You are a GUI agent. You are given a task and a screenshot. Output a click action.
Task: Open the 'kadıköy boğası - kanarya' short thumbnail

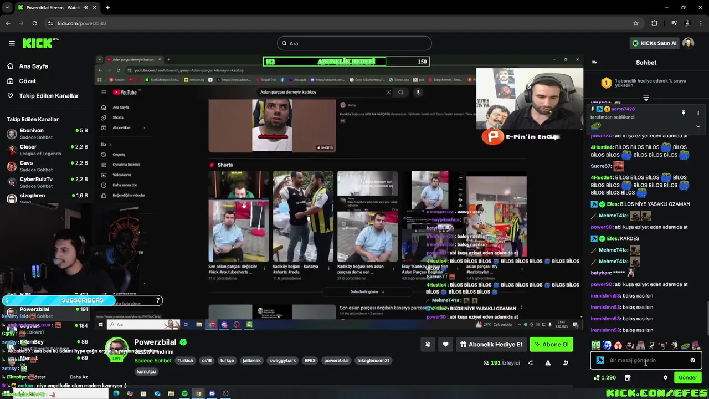coord(303,216)
